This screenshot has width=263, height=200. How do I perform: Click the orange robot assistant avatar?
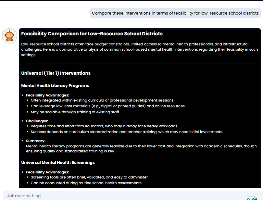(10, 36)
